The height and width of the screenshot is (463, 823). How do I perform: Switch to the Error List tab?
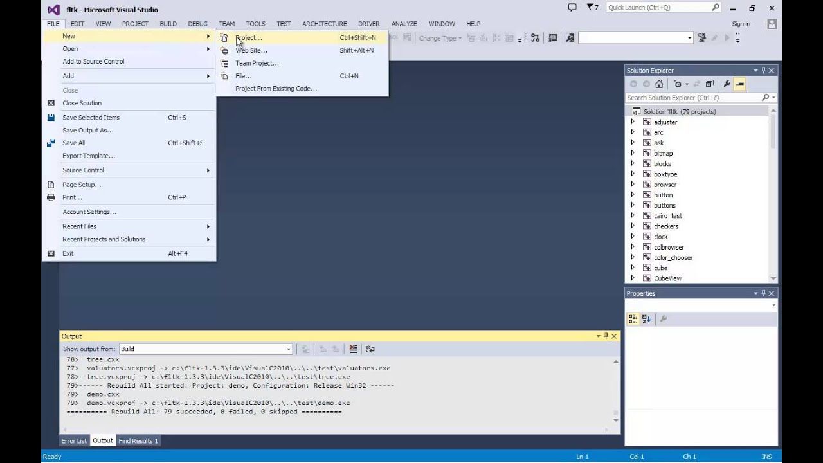click(x=73, y=440)
